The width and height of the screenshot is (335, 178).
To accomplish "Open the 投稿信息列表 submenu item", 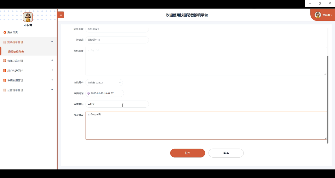I will coord(16,51).
